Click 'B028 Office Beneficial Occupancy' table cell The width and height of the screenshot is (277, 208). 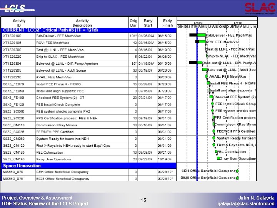[x=82, y=179]
